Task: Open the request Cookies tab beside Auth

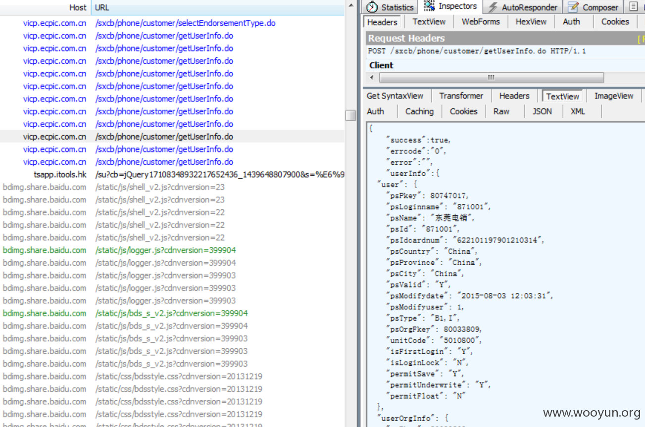Action: (x=615, y=22)
